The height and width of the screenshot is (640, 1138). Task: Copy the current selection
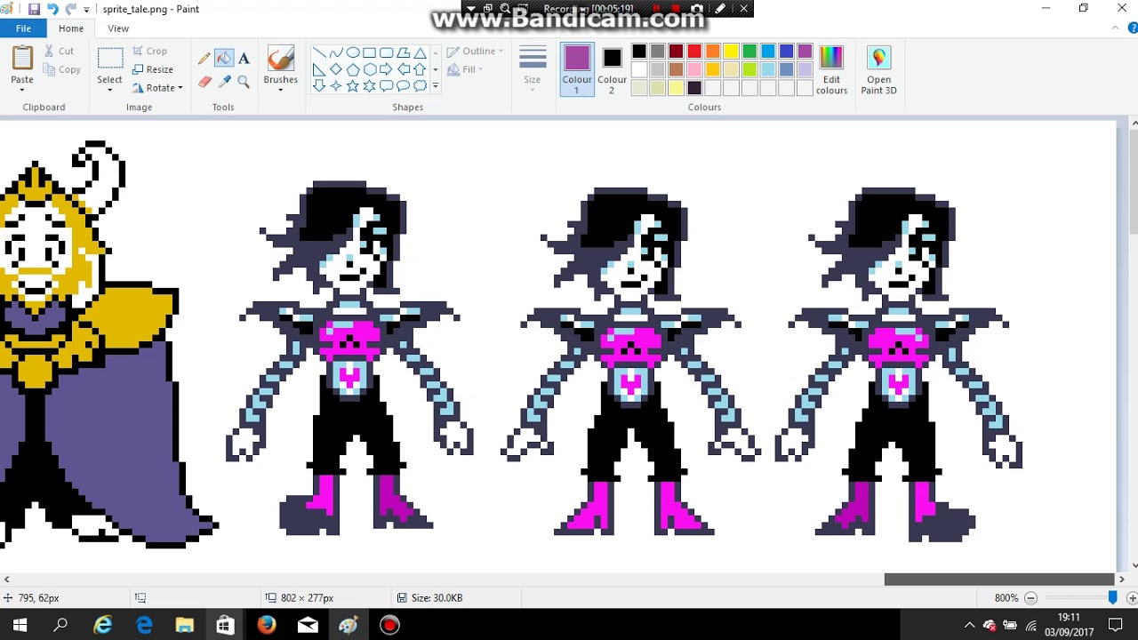coord(61,69)
